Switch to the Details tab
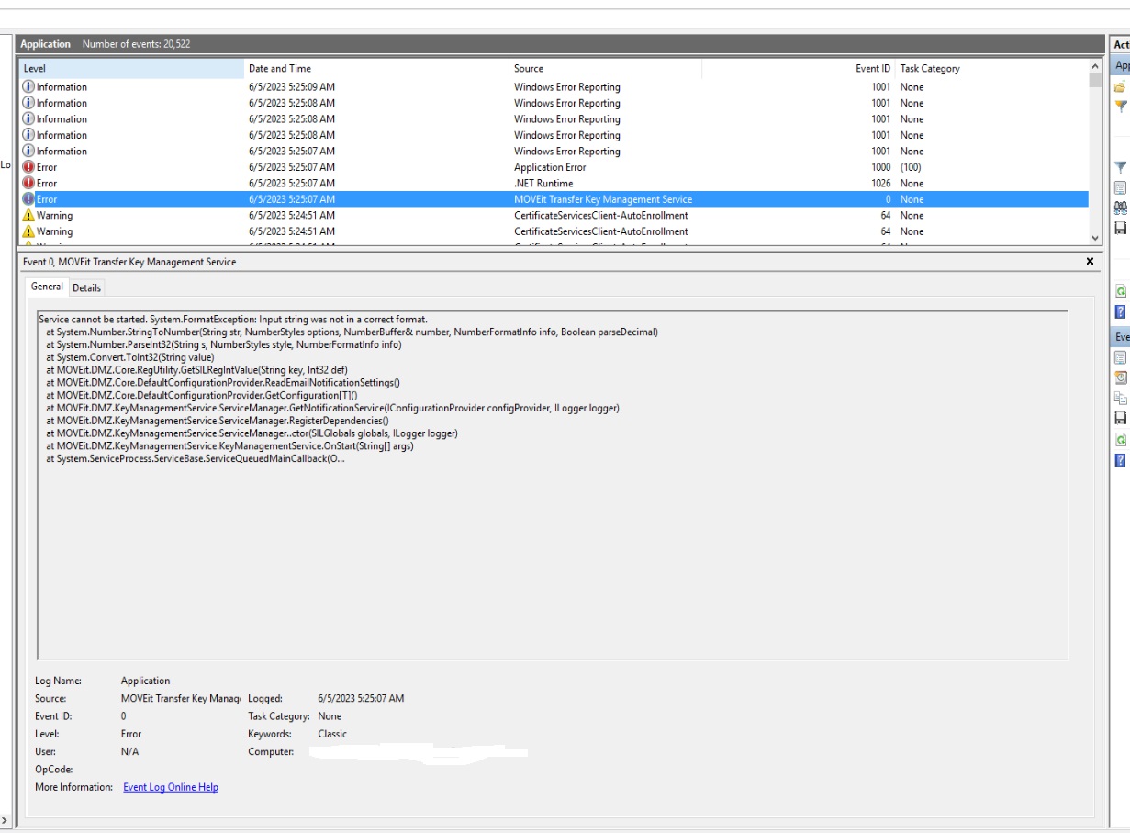The width and height of the screenshot is (1130, 833). click(x=87, y=287)
